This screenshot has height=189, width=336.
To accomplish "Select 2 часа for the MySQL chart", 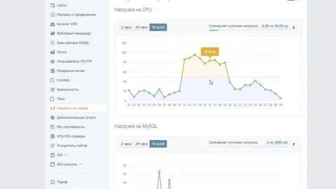I will coord(126,144).
